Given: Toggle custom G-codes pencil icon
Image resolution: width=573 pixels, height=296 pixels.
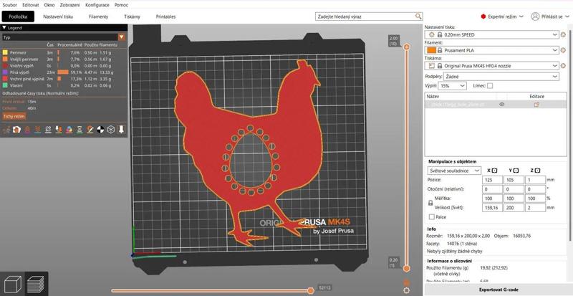Looking at the screenshot, I should click(90, 130).
